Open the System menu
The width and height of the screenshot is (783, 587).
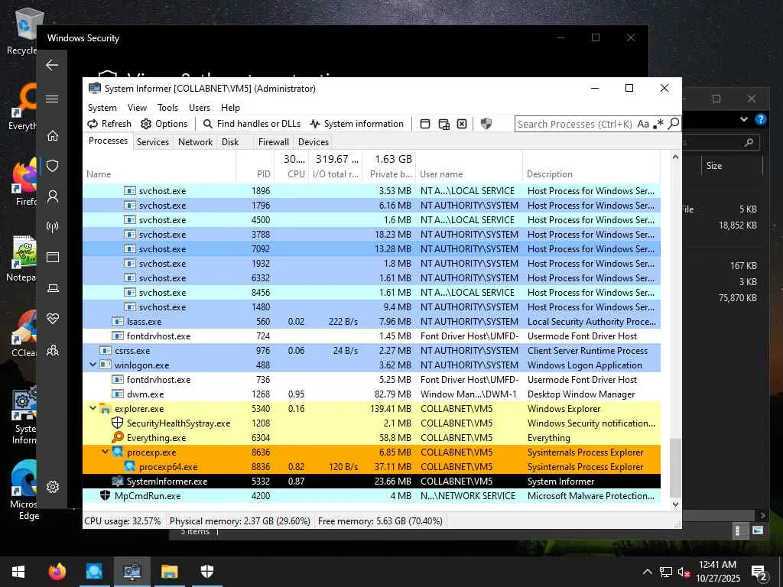(x=102, y=107)
